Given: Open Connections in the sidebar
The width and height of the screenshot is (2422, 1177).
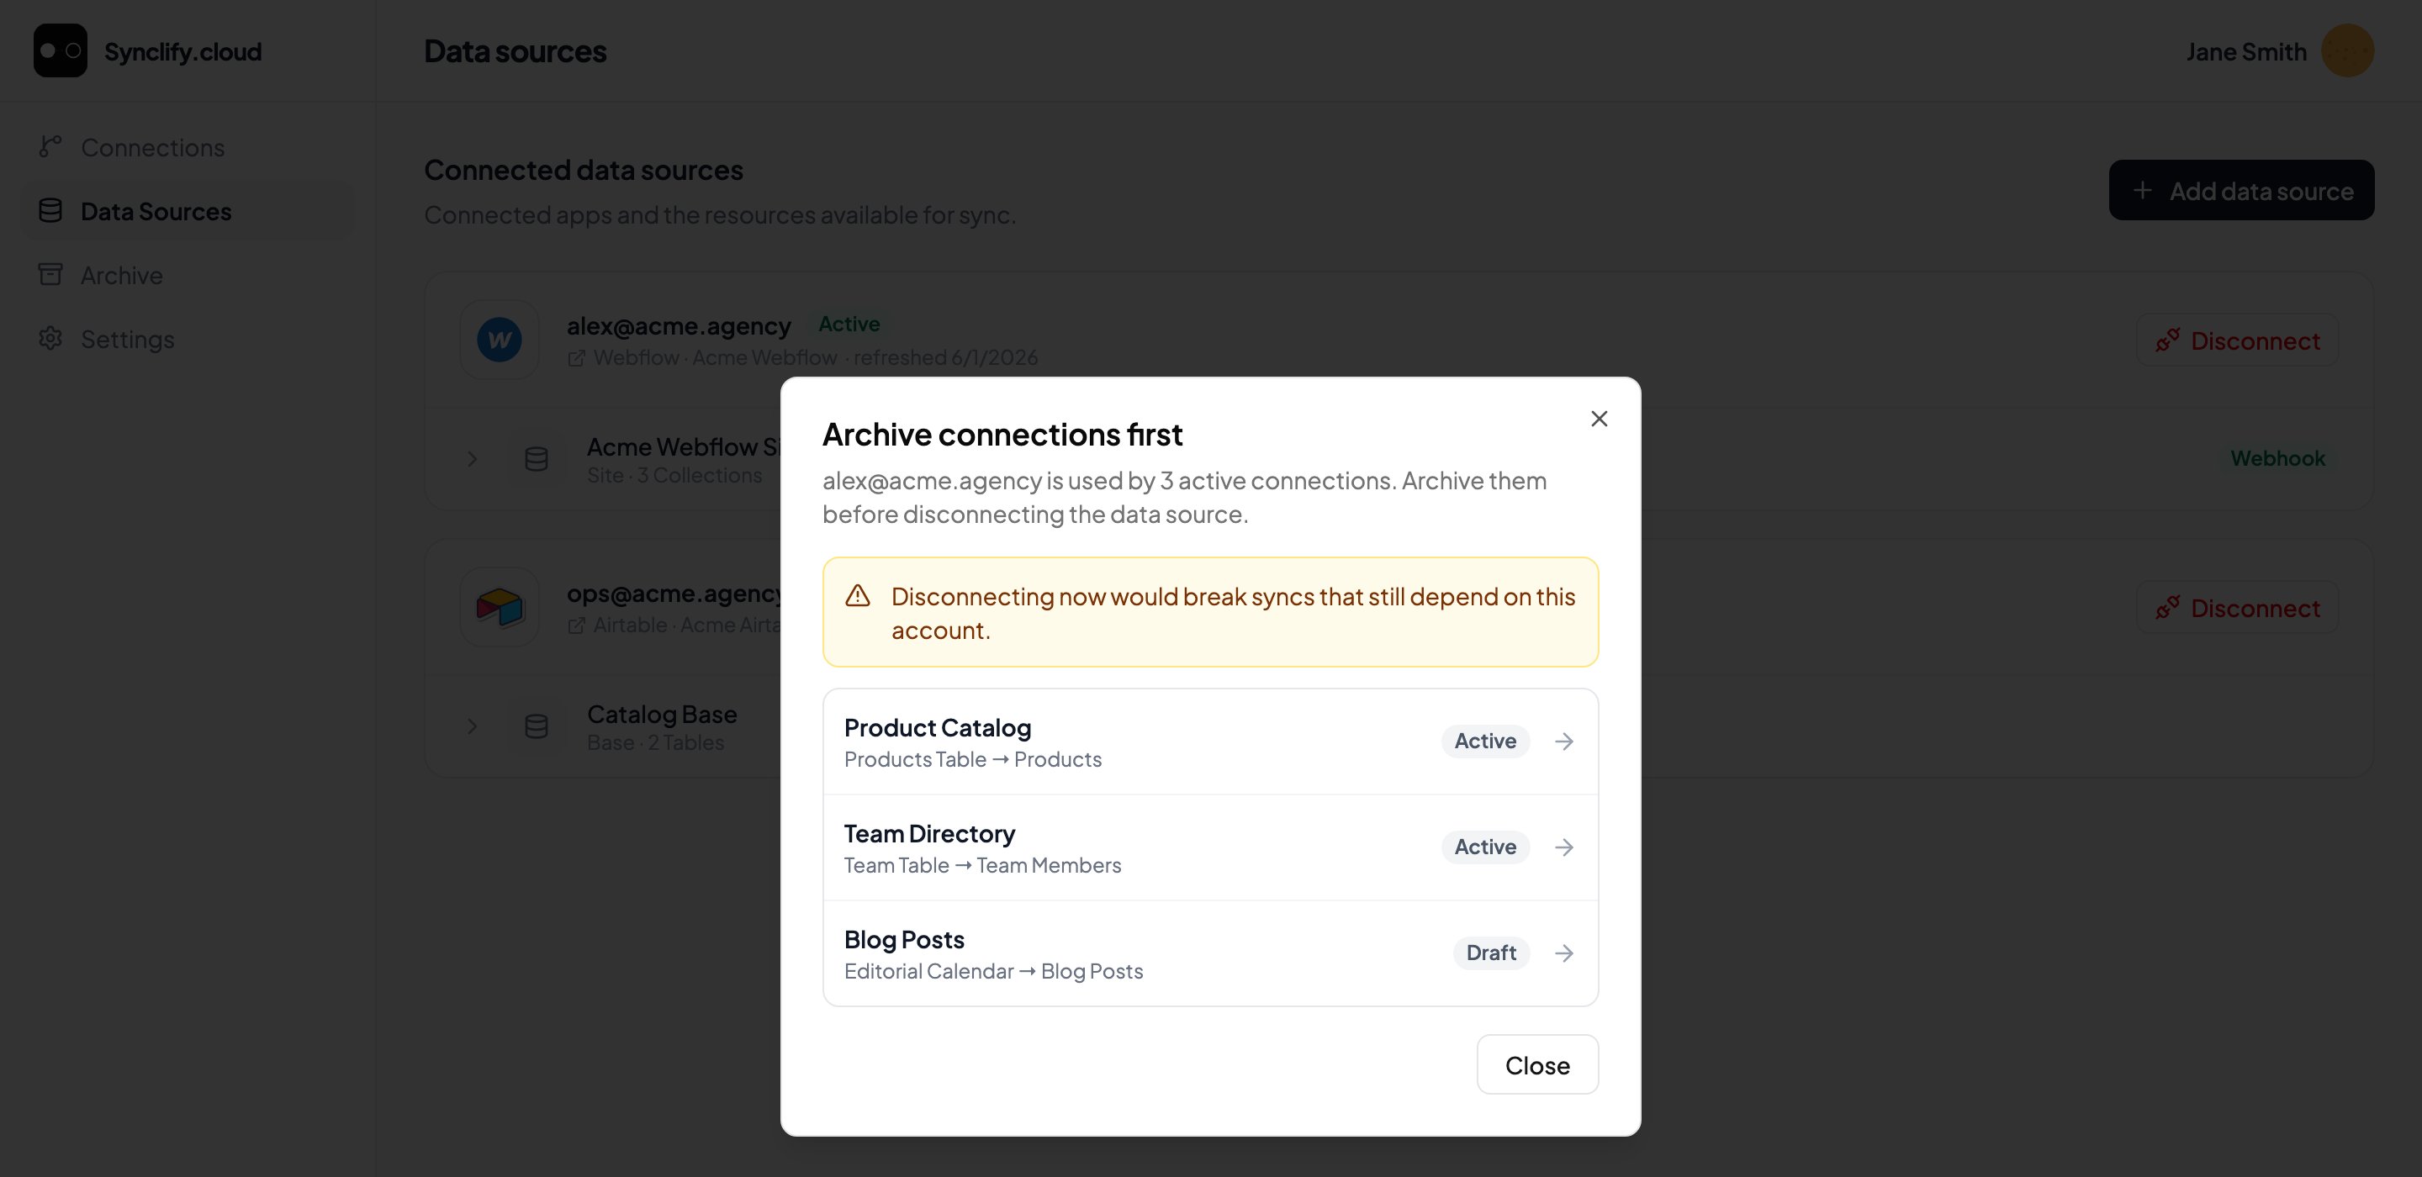Looking at the screenshot, I should tap(187, 148).
